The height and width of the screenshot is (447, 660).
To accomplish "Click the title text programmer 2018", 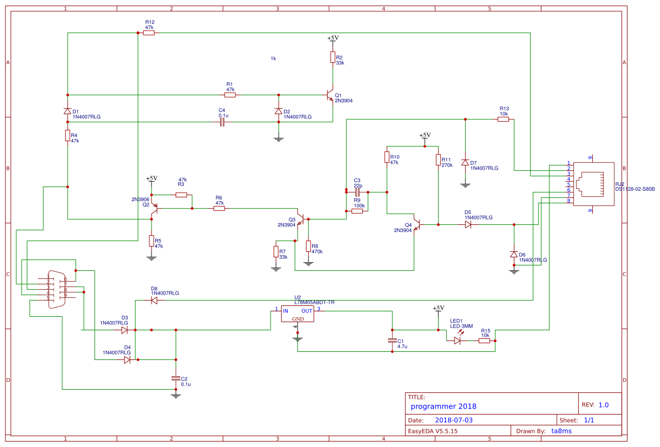I will [x=443, y=406].
